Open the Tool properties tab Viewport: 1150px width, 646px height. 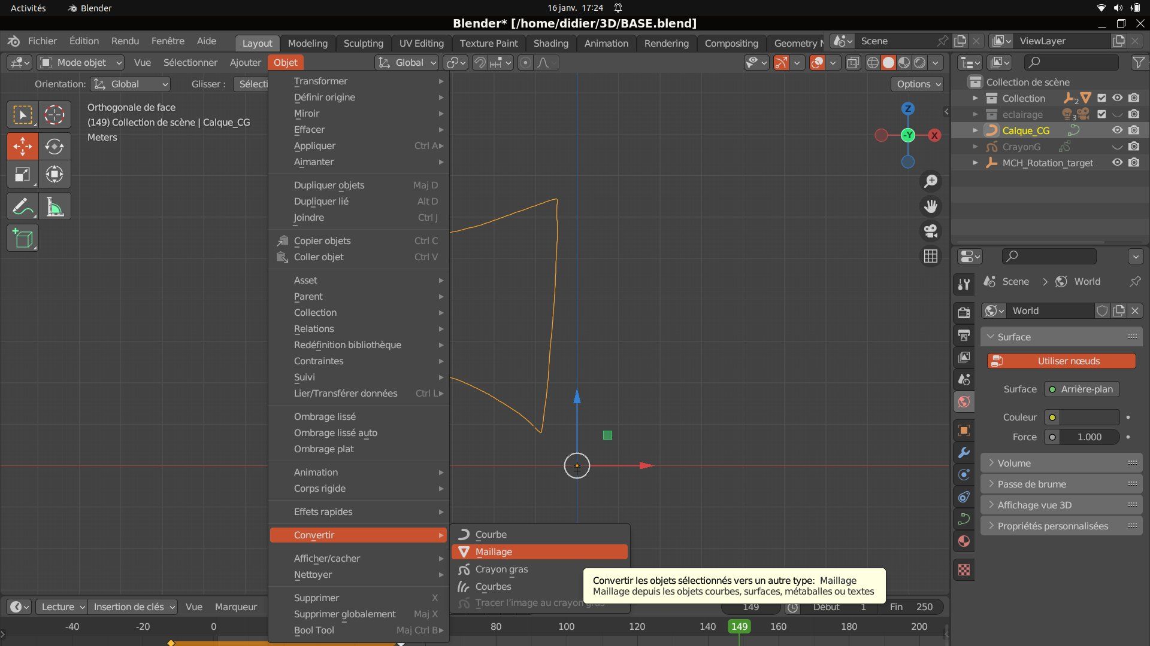pos(964,284)
